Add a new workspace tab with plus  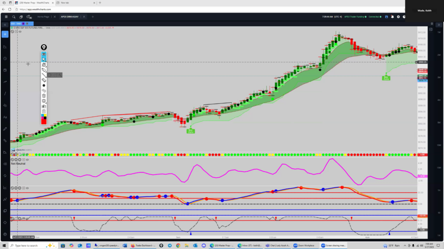[x=93, y=17]
